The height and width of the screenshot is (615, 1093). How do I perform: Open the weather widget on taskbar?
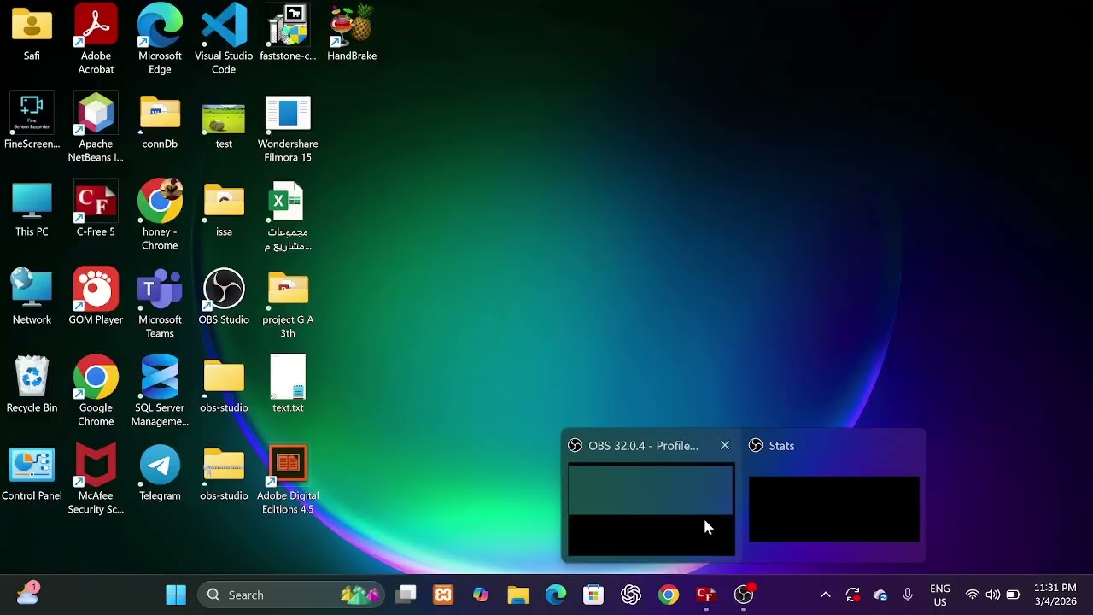[27, 594]
